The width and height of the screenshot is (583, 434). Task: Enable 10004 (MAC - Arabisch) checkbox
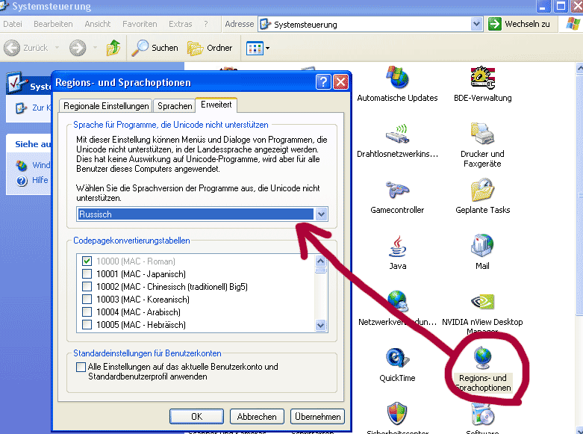click(87, 312)
